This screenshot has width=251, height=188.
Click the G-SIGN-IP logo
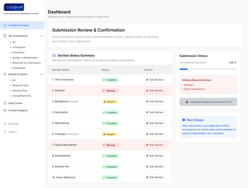click(x=14, y=7)
